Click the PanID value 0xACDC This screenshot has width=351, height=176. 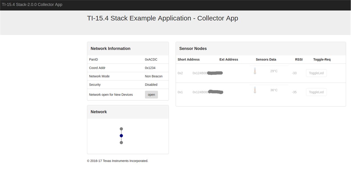[x=151, y=60]
